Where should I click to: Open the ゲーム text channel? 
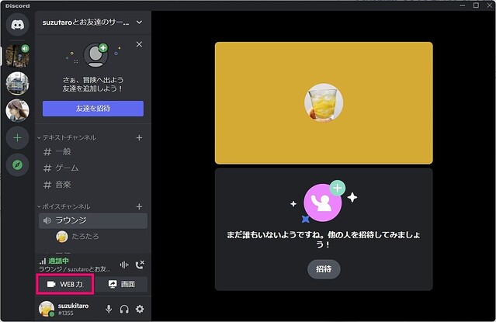pos(67,168)
